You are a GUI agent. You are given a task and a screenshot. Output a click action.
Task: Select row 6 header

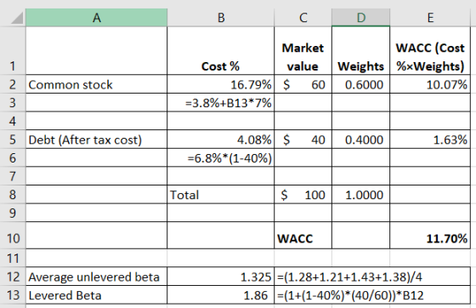[x=13, y=157]
